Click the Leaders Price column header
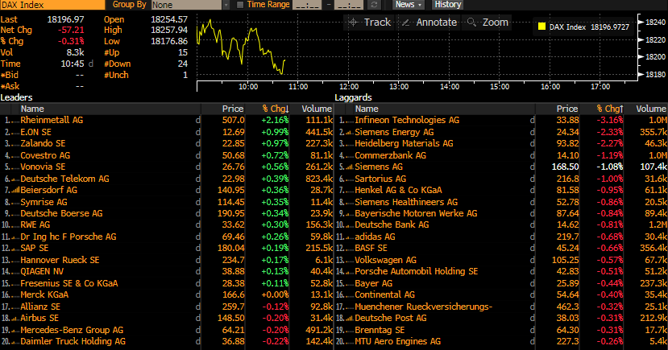668x350 pixels. pyautogui.click(x=233, y=109)
